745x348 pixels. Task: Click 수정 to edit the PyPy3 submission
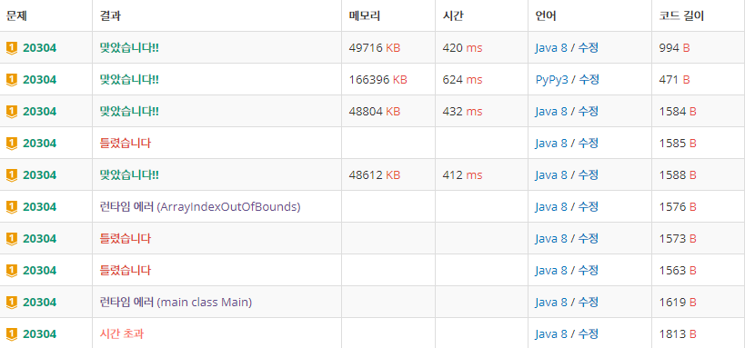[589, 79]
